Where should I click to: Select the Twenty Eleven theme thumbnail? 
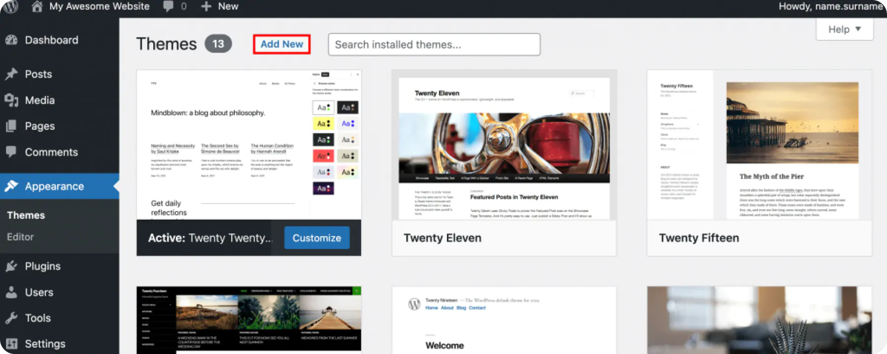pyautogui.click(x=504, y=148)
